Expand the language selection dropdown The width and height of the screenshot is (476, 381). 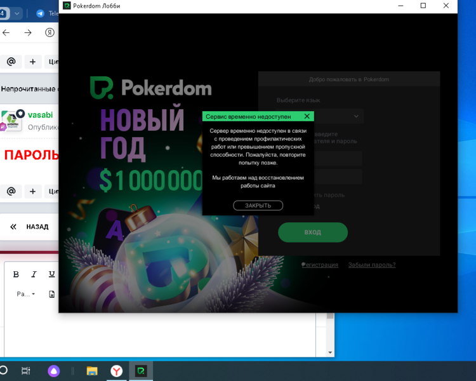click(x=355, y=116)
